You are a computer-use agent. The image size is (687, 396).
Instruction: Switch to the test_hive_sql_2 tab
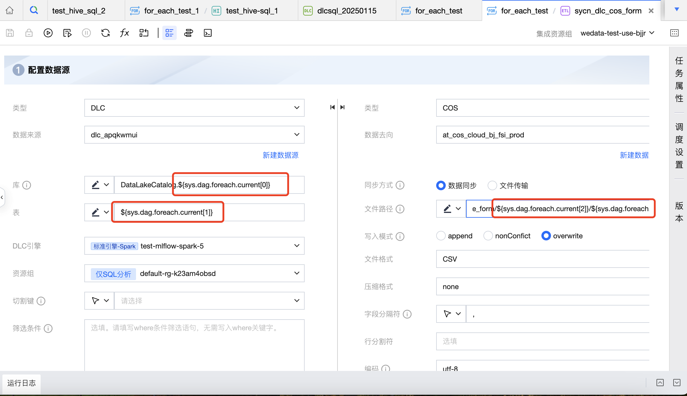[79, 11]
